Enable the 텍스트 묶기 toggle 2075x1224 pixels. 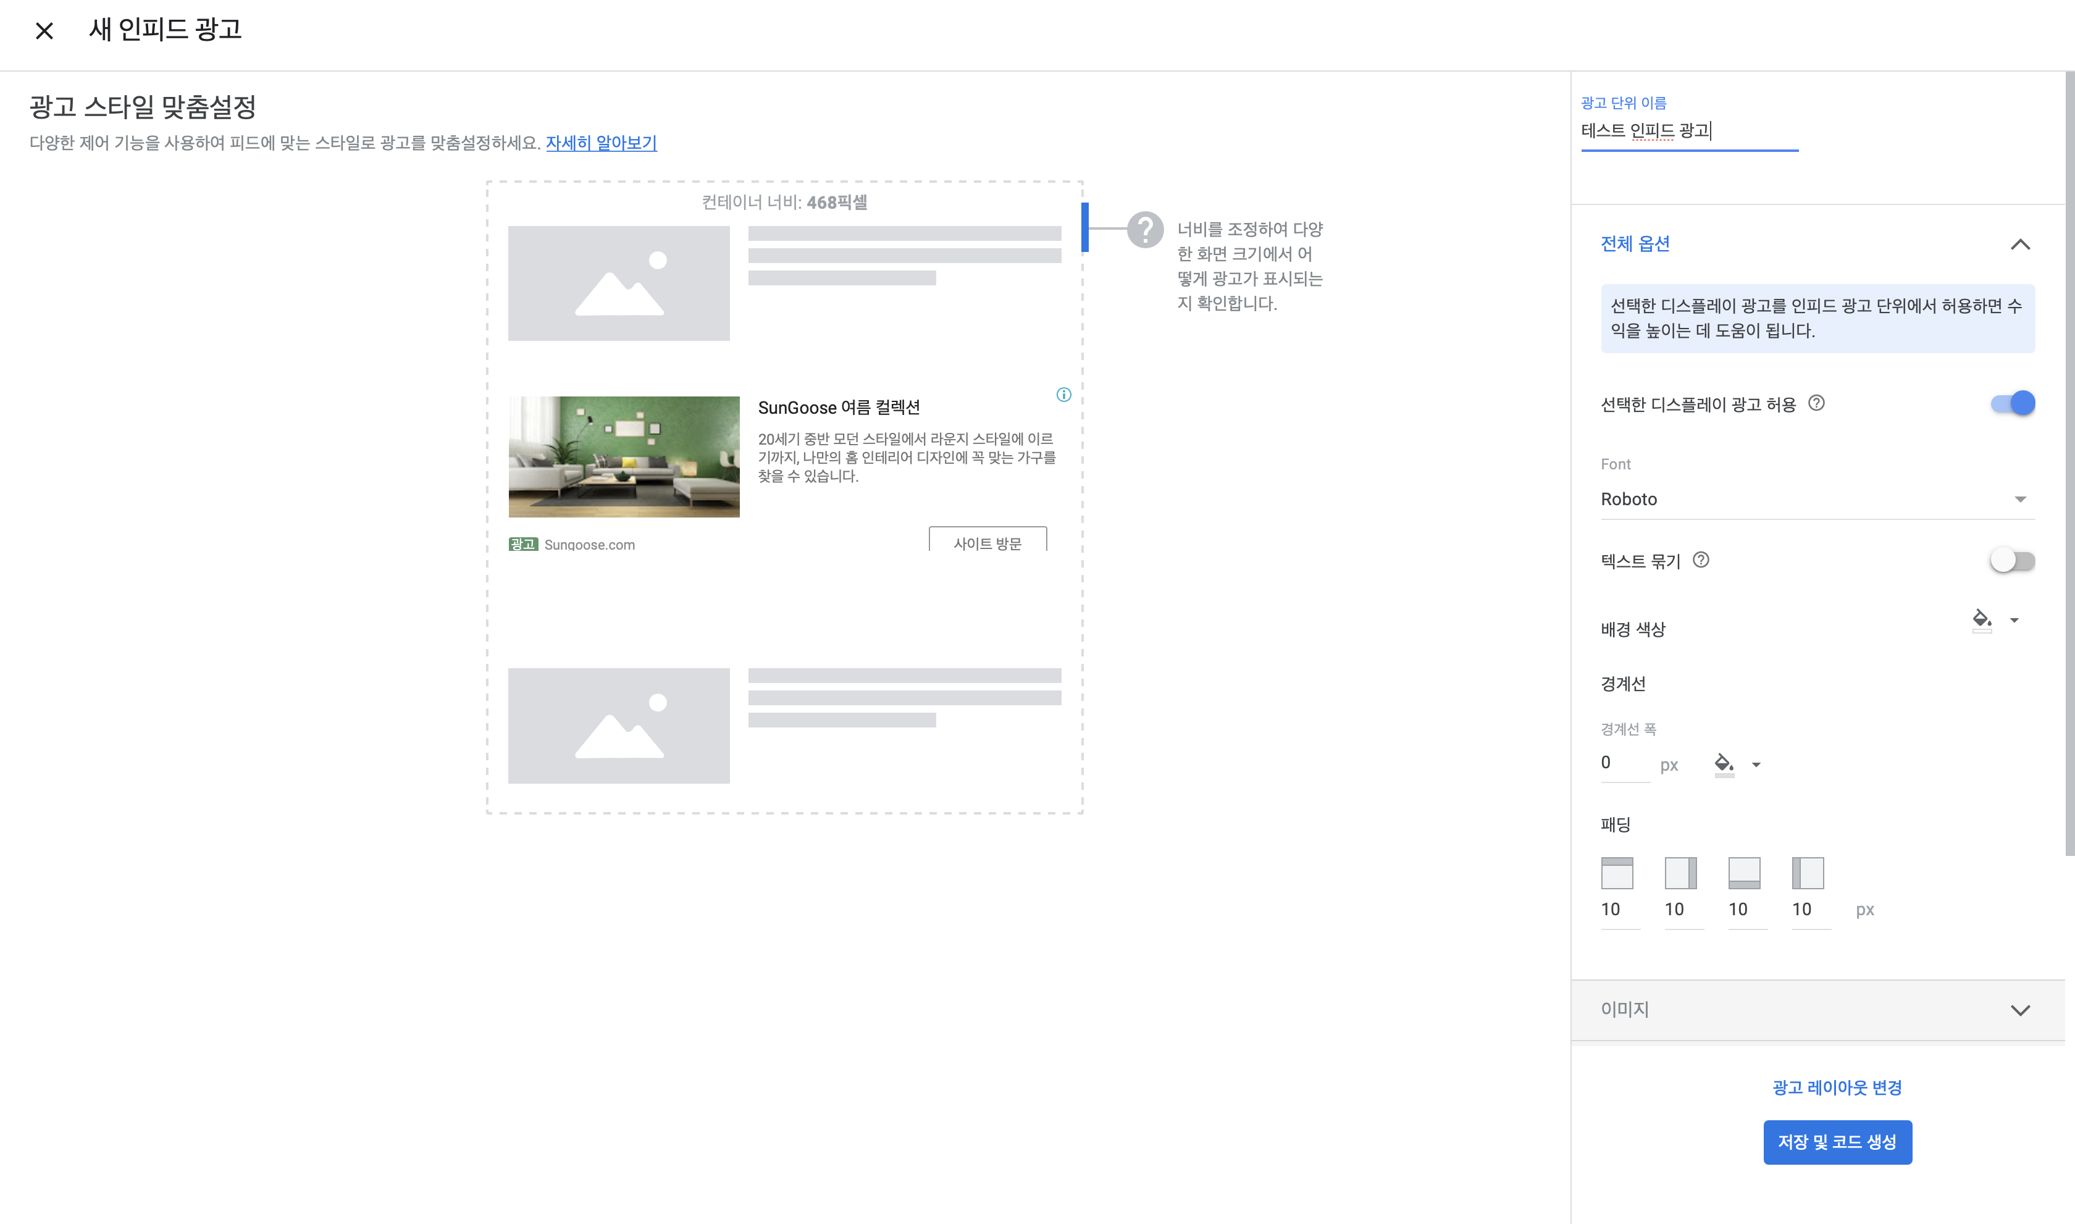click(2013, 561)
